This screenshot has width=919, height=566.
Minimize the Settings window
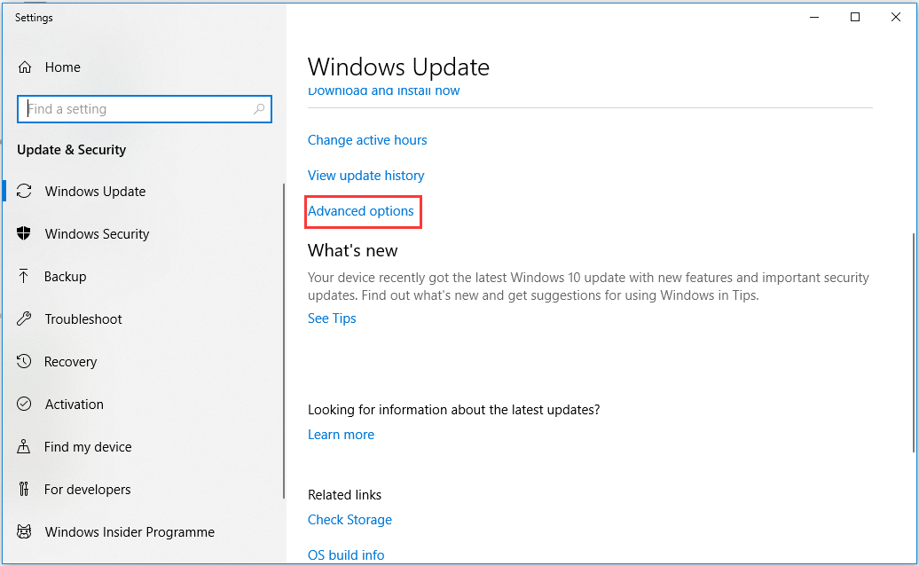(814, 18)
